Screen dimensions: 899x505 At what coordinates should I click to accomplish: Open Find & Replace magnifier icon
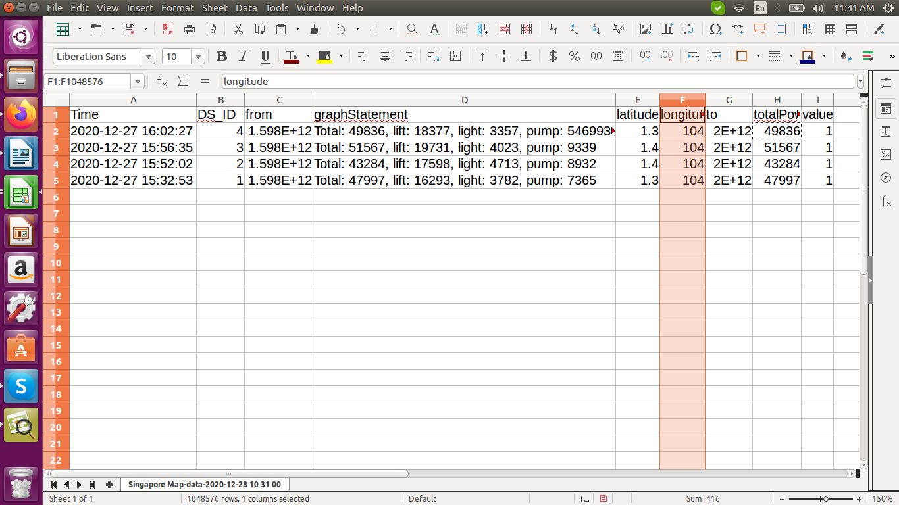tap(412, 29)
